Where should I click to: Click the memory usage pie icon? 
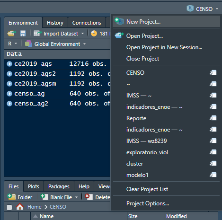(x=94, y=34)
